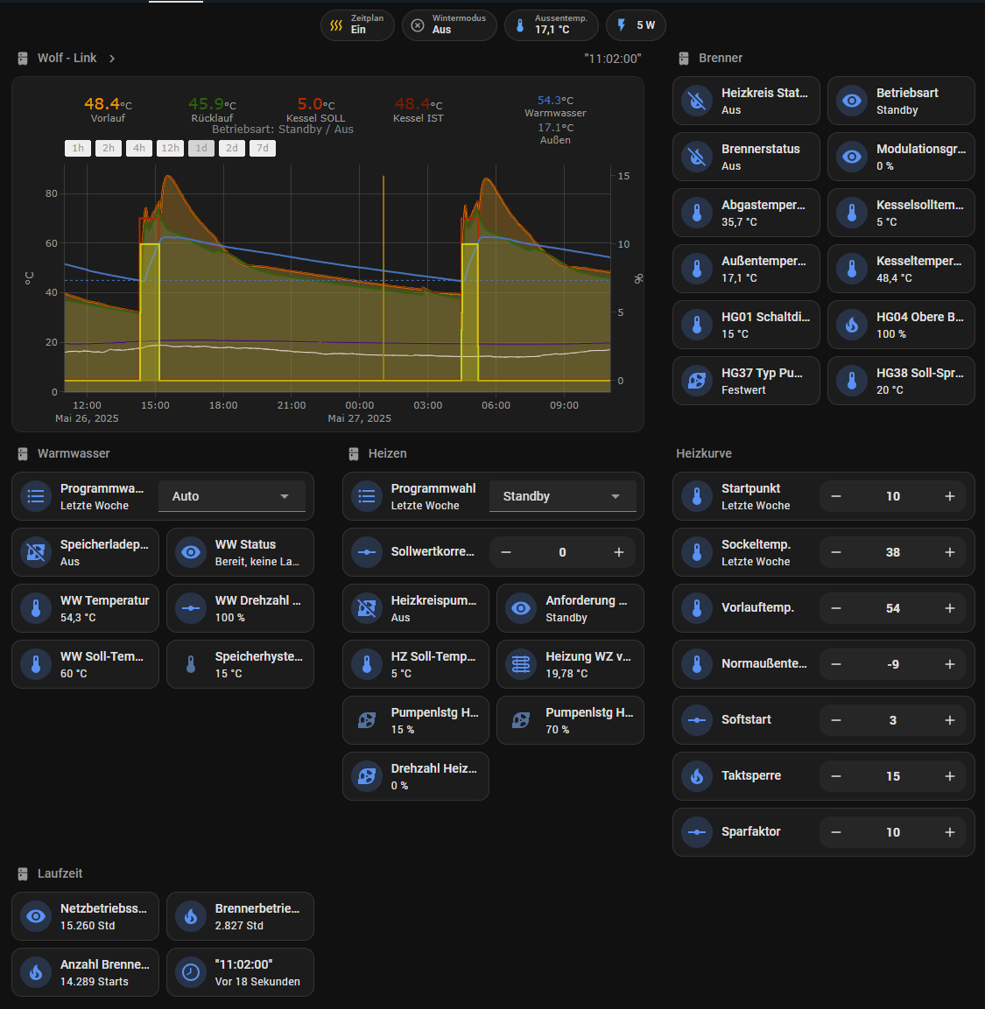This screenshot has height=1009, width=985.
Task: Expand the Wolf - Link chevron
Action: pyautogui.click(x=112, y=59)
